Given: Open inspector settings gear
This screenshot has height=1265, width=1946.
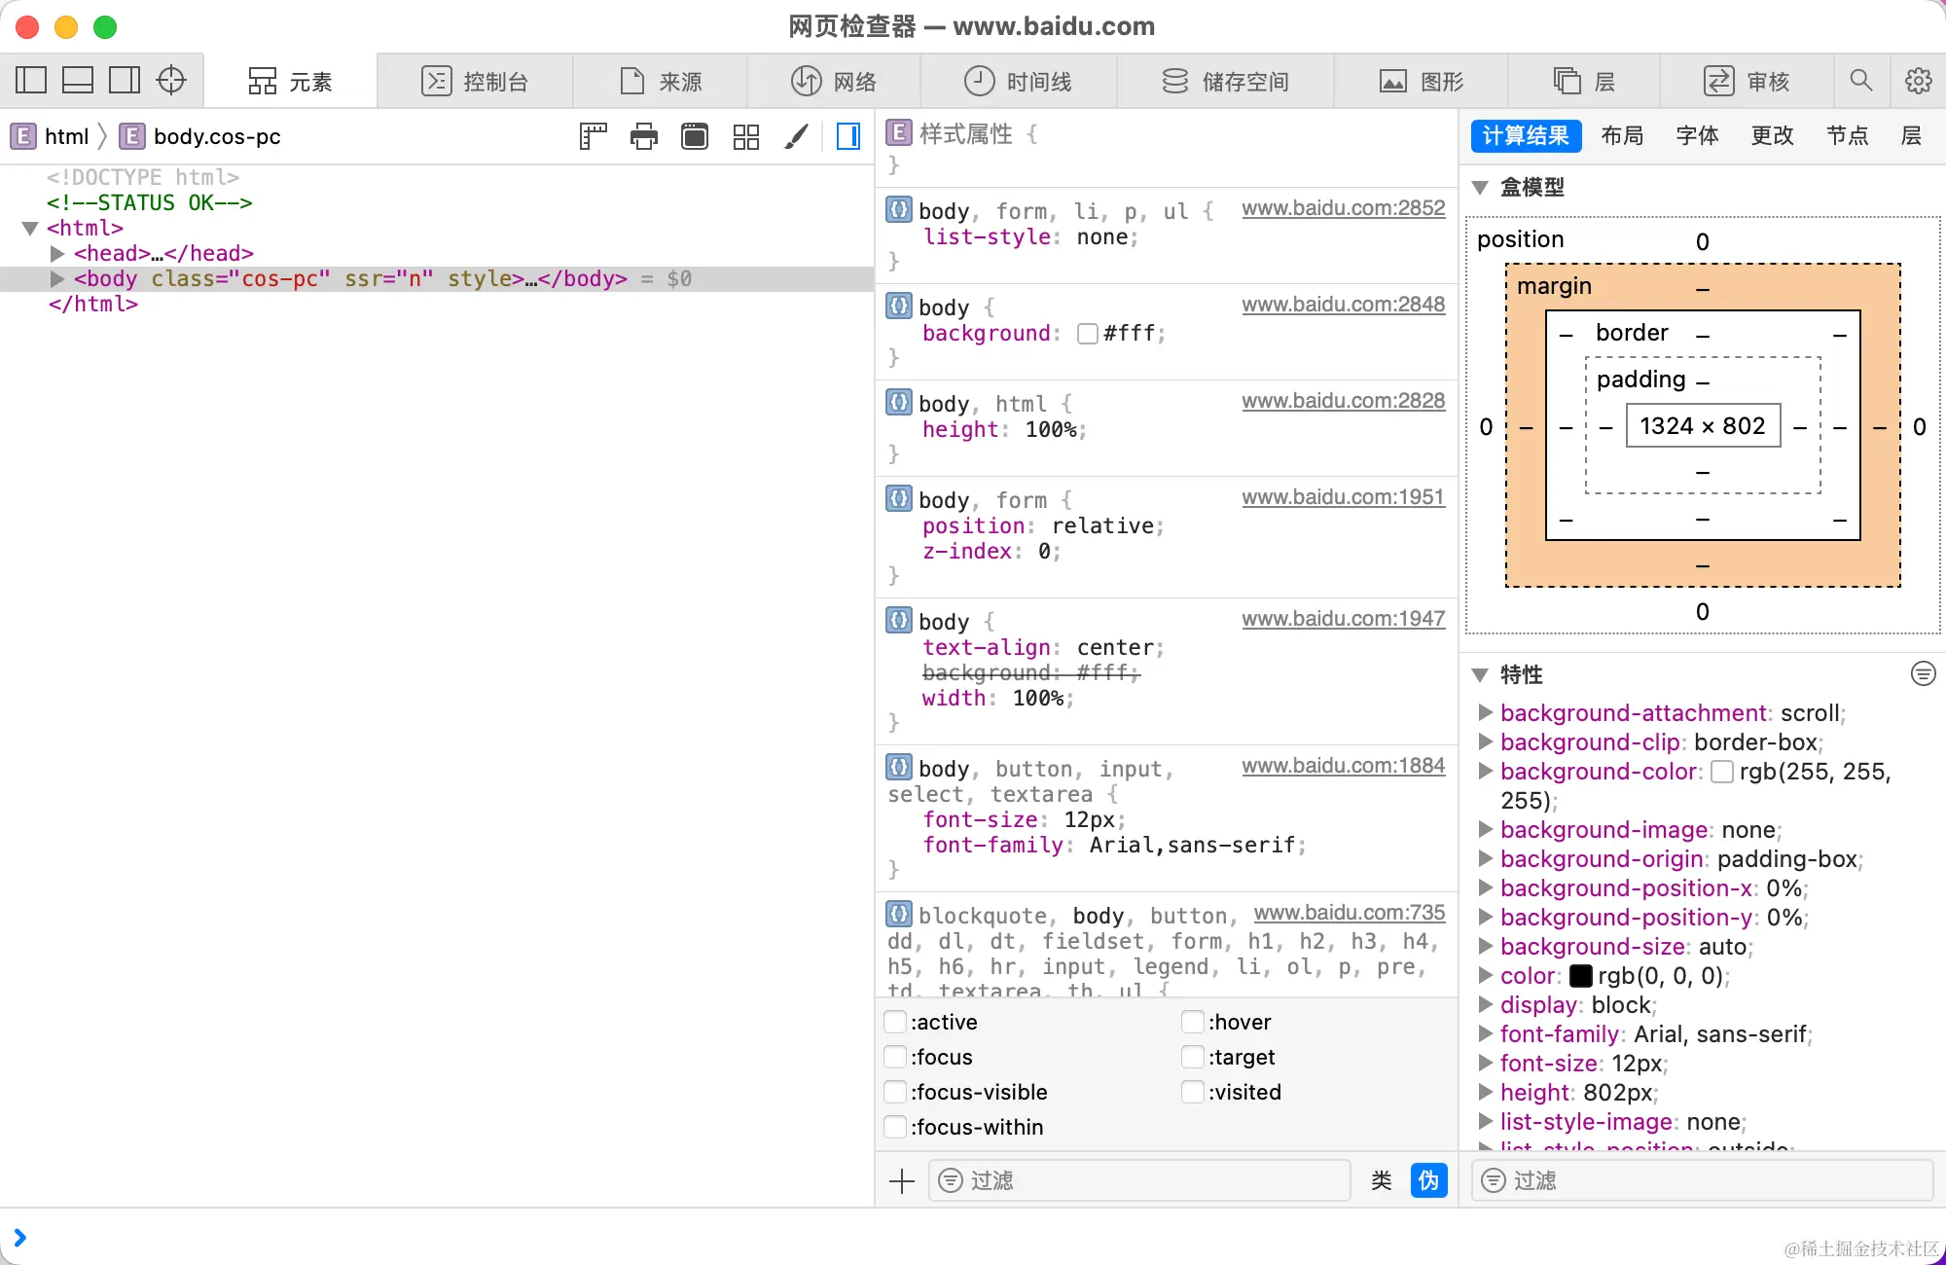Looking at the screenshot, I should 1918,81.
